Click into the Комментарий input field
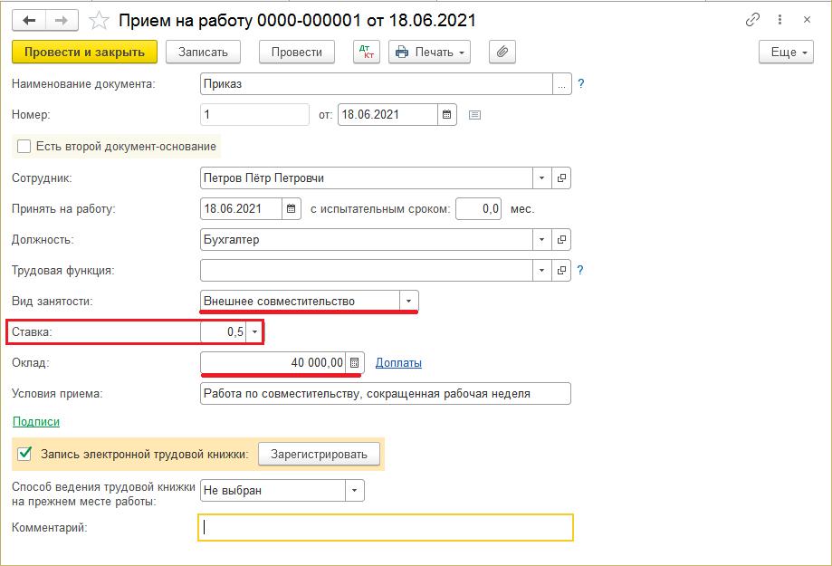Screen dimensions: 832x566 (385, 528)
